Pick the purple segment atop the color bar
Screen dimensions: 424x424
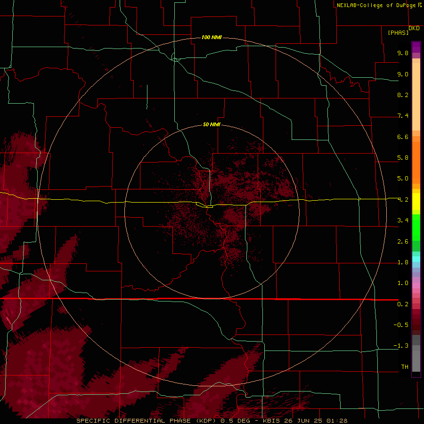416,47
